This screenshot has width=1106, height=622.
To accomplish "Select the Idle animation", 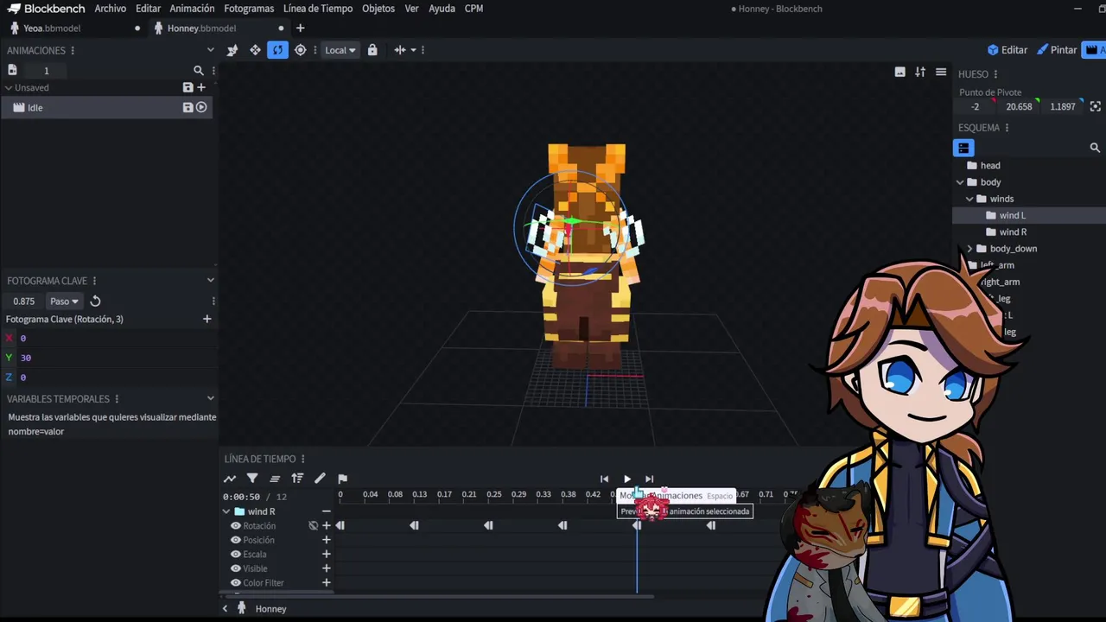I will coord(107,107).
